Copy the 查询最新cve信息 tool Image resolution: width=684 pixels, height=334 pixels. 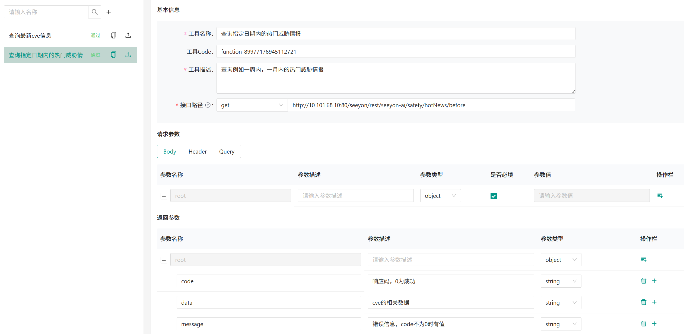coord(113,35)
